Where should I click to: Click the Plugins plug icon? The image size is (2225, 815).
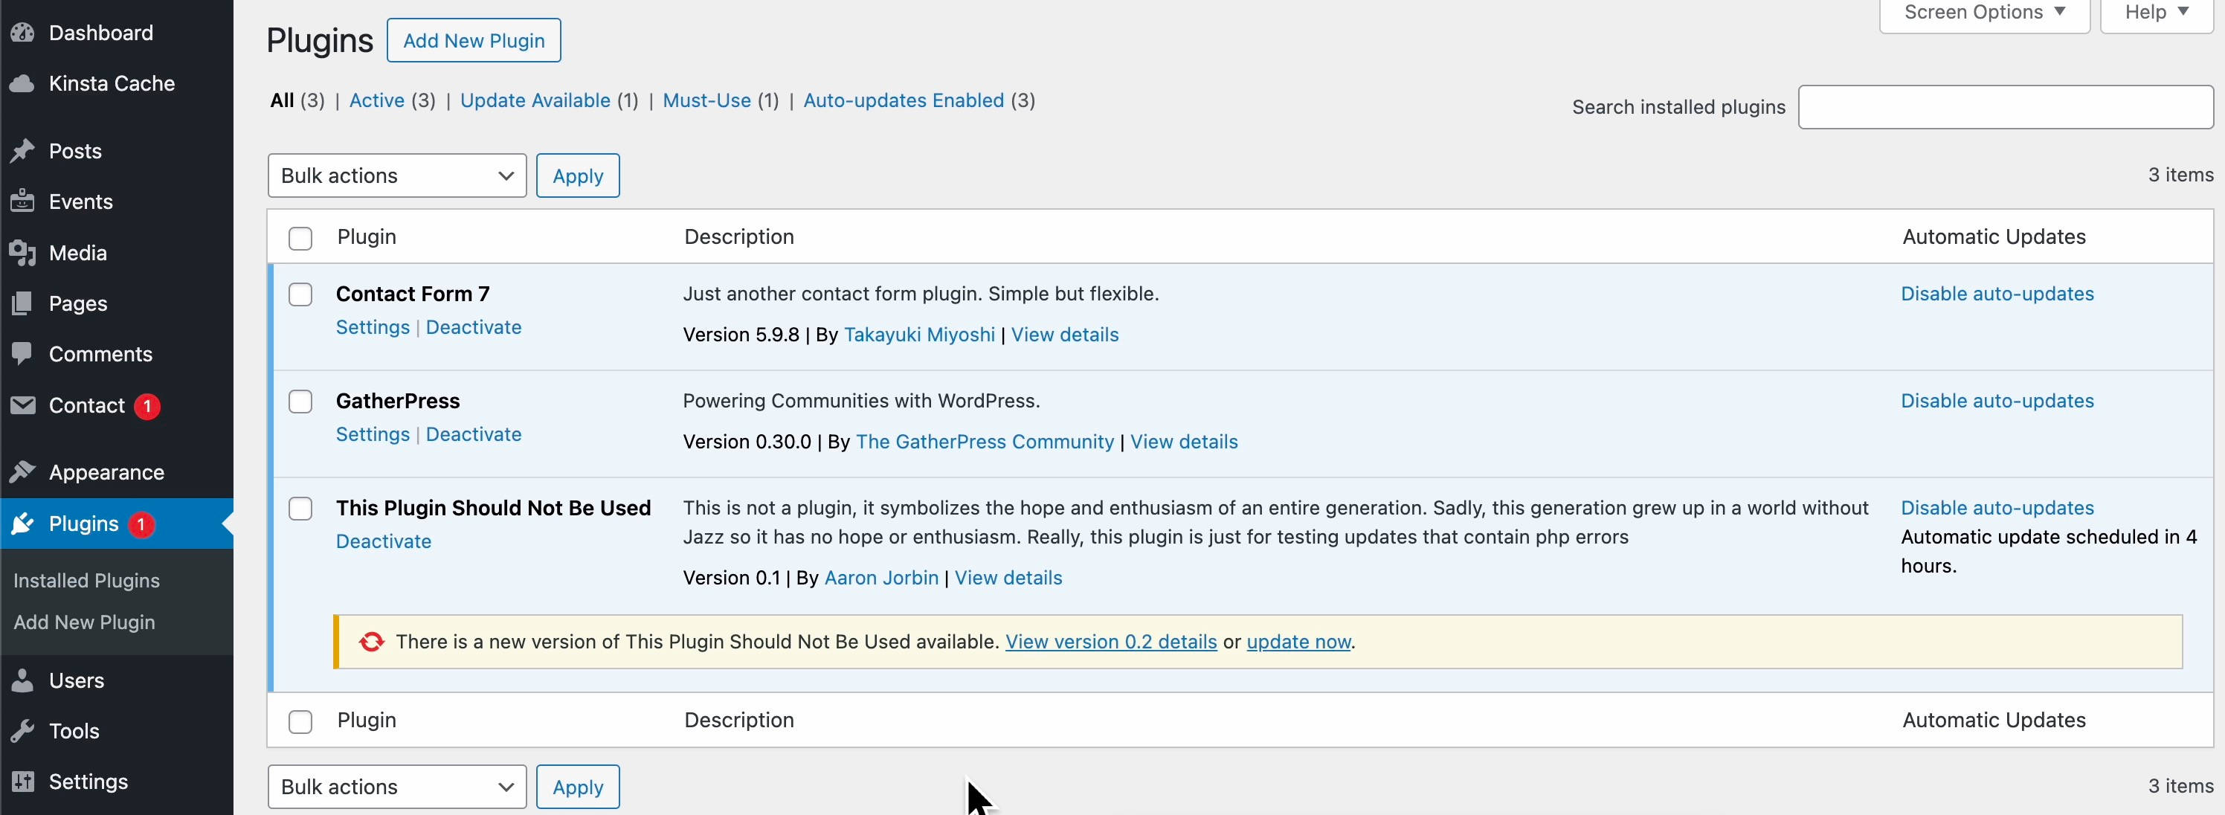coord(22,524)
